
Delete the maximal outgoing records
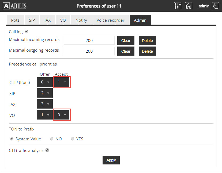(147, 51)
